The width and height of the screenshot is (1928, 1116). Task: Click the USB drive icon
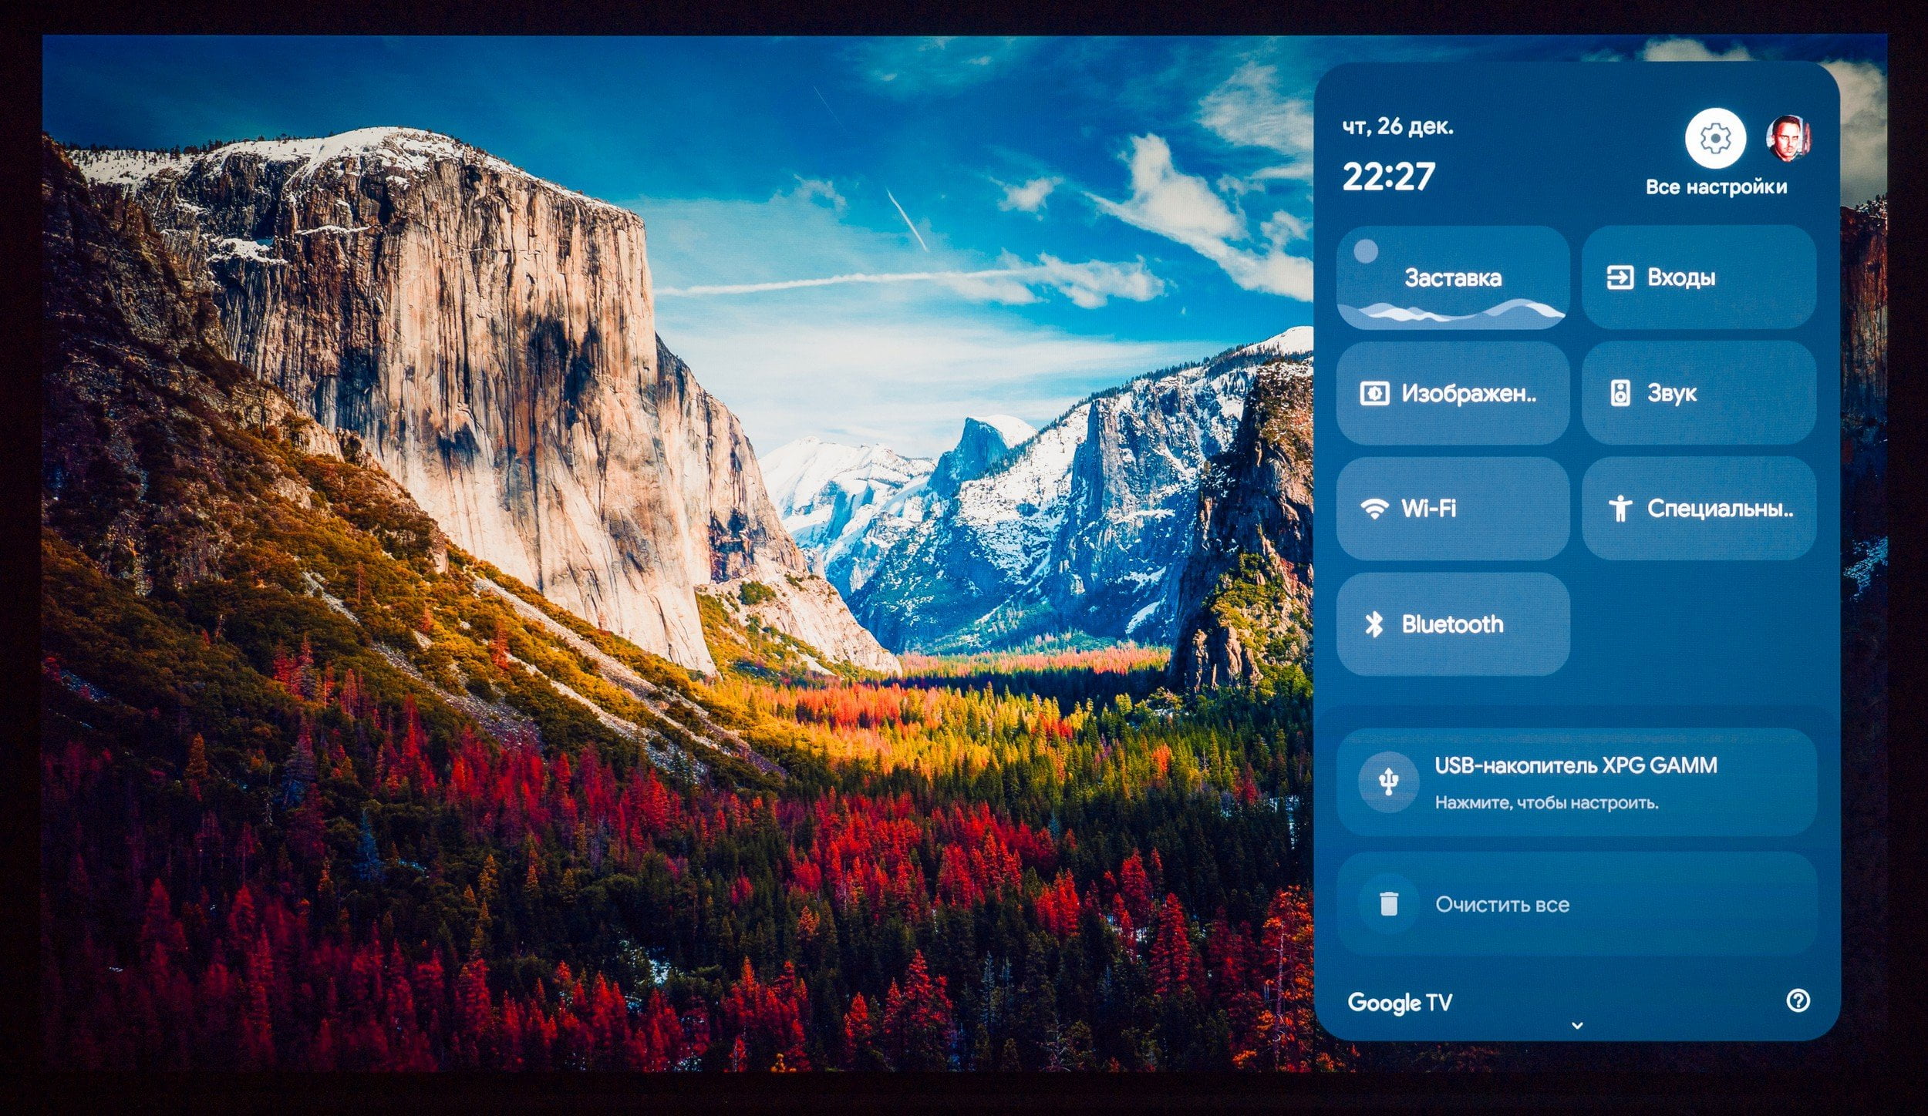(1388, 782)
